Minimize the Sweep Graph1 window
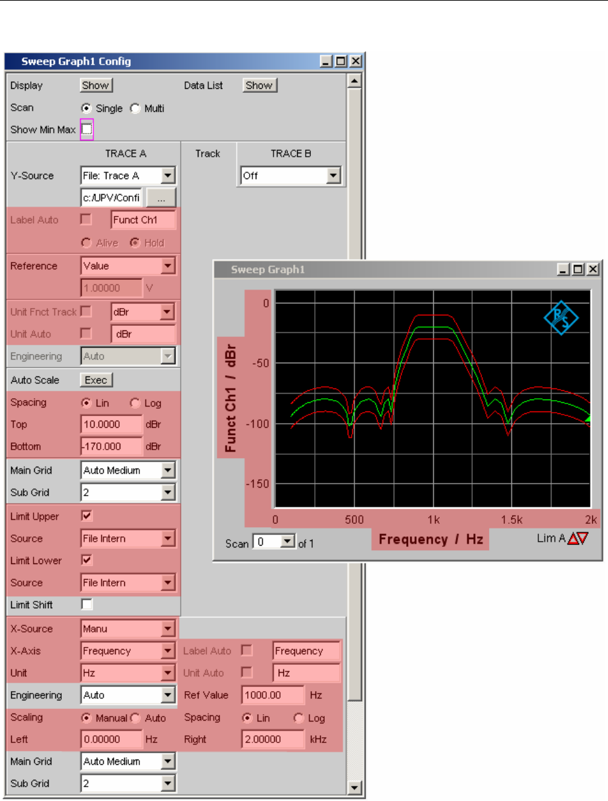 click(564, 269)
